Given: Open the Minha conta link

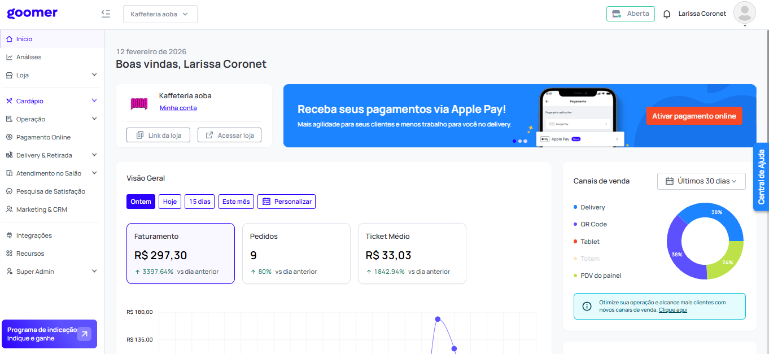Looking at the screenshot, I should coord(178,108).
